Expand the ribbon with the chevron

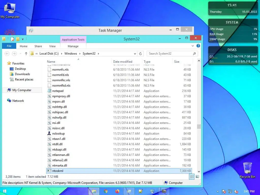[193, 46]
